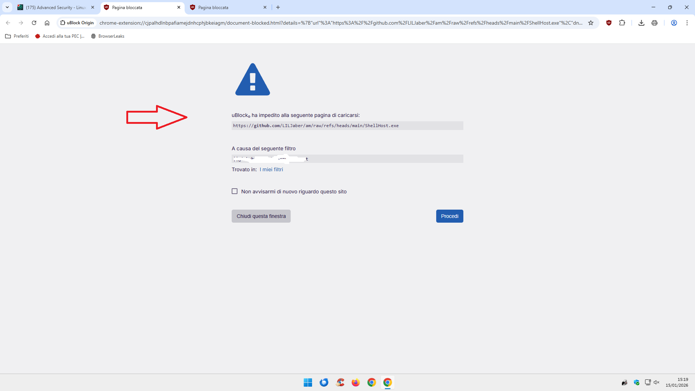
Task: Click the uBlock Origin extension toolbar icon
Action: pyautogui.click(x=609, y=23)
